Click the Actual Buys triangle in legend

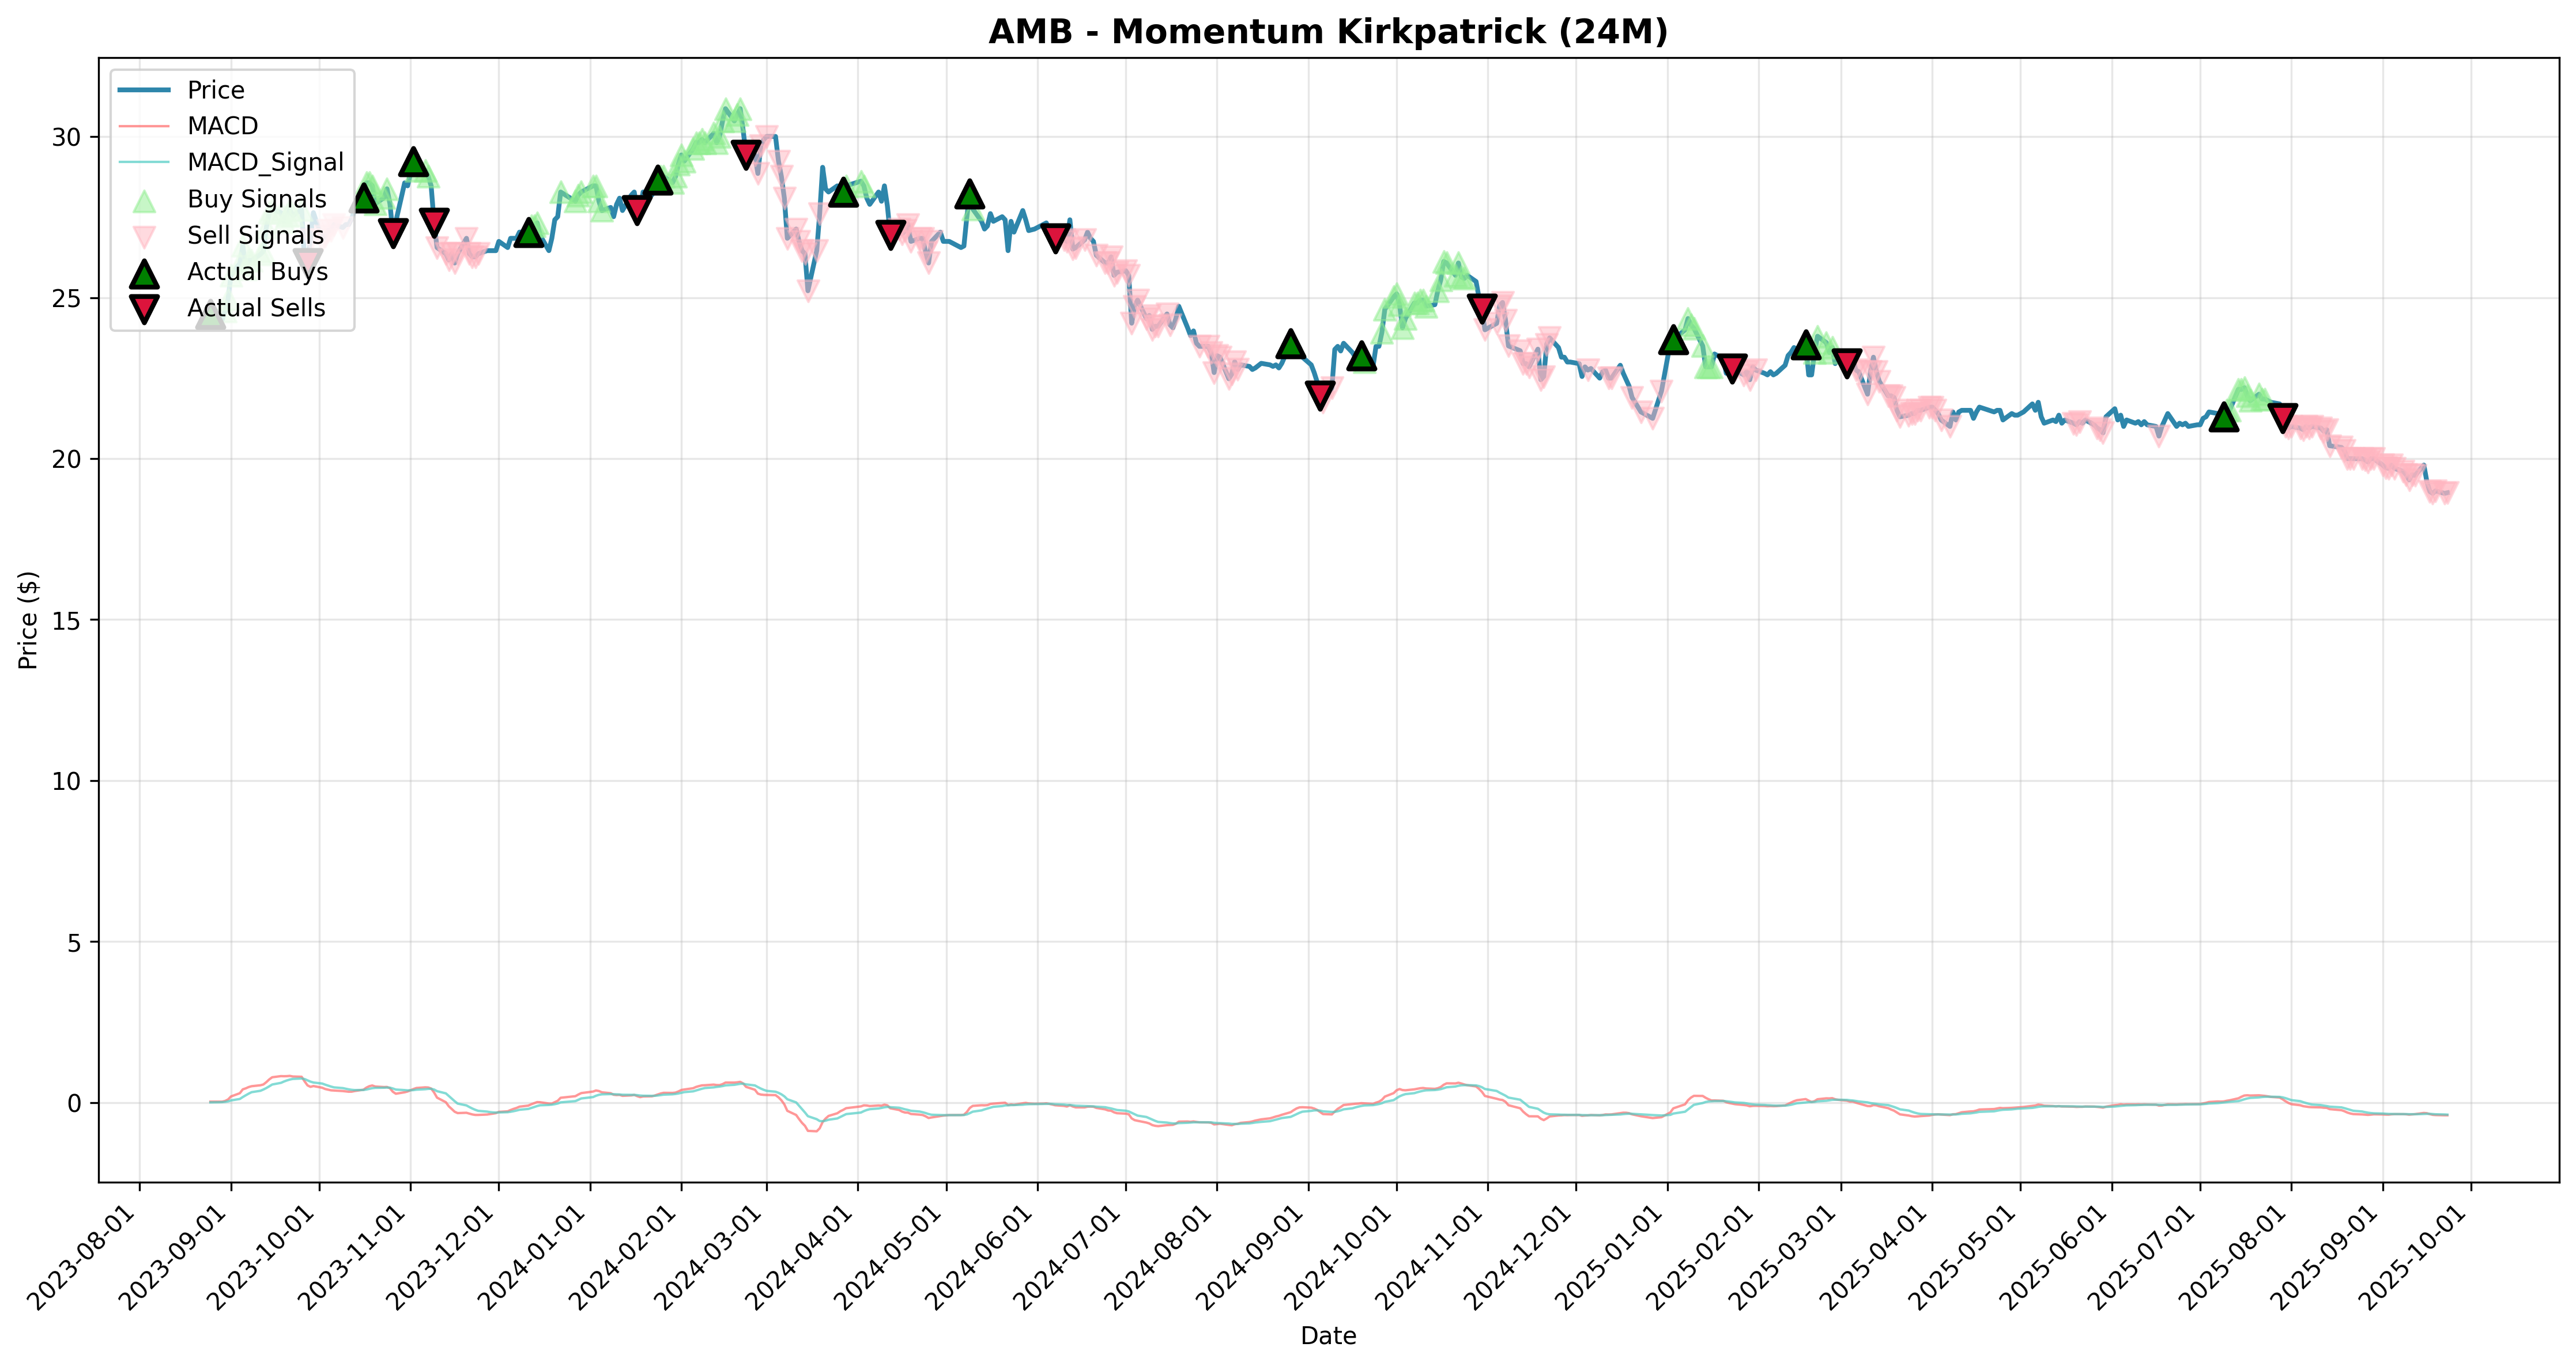[145, 273]
